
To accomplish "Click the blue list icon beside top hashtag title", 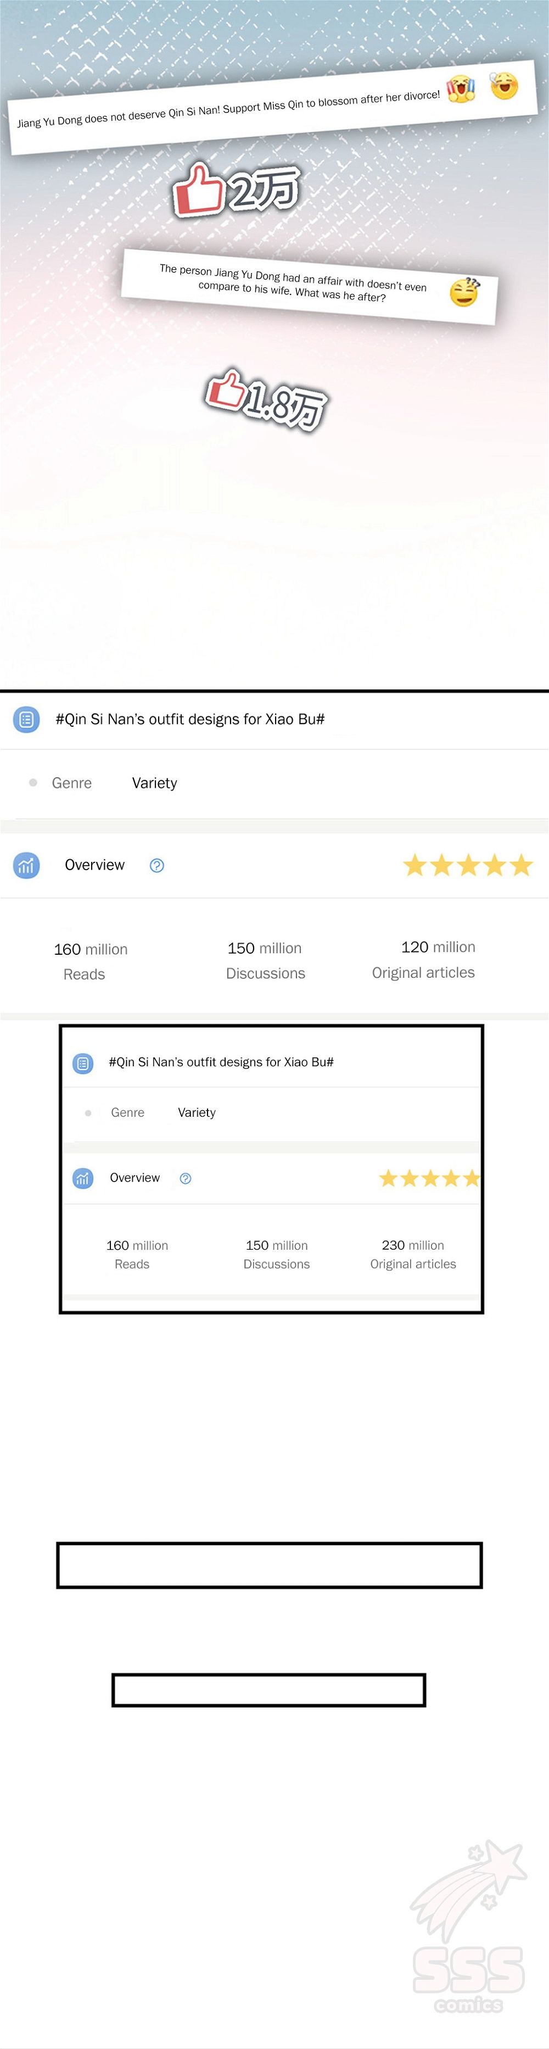I will 26,719.
